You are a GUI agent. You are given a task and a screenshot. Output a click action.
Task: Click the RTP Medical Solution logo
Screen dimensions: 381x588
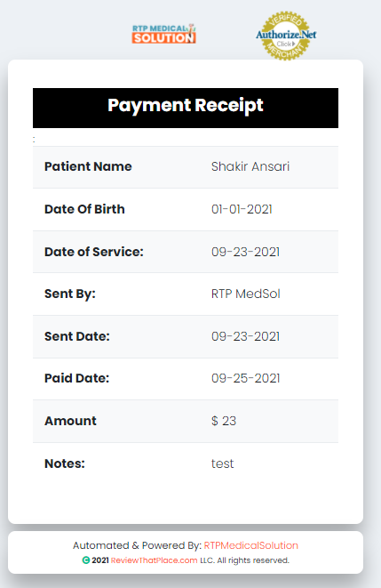pyautogui.click(x=164, y=34)
